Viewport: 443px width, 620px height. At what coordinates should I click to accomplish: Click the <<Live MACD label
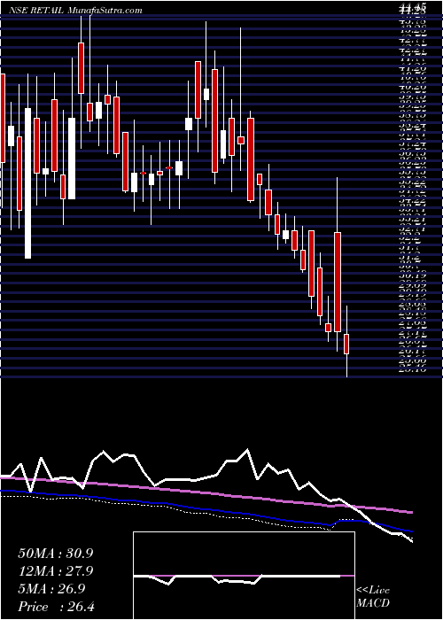tap(373, 597)
